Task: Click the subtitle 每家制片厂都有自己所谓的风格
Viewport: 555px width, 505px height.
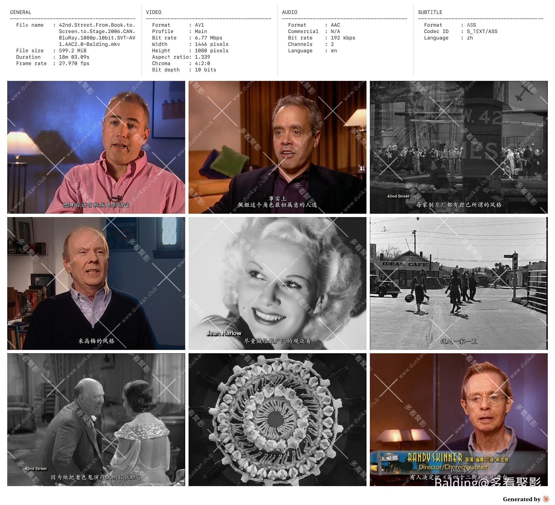Action: click(459, 205)
